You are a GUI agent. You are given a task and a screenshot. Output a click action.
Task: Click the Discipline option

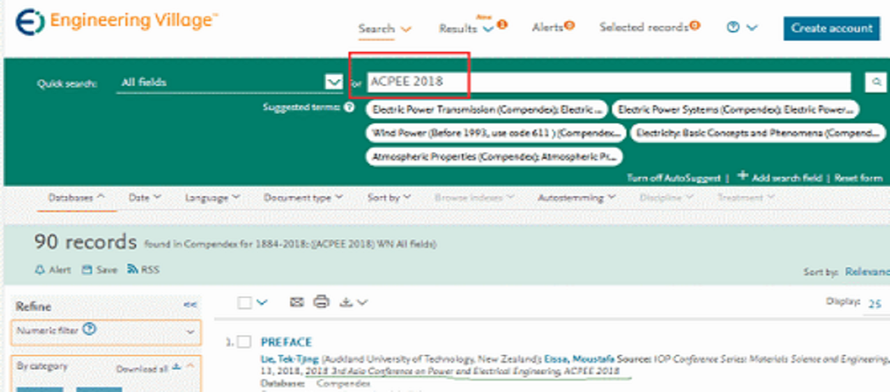click(666, 198)
